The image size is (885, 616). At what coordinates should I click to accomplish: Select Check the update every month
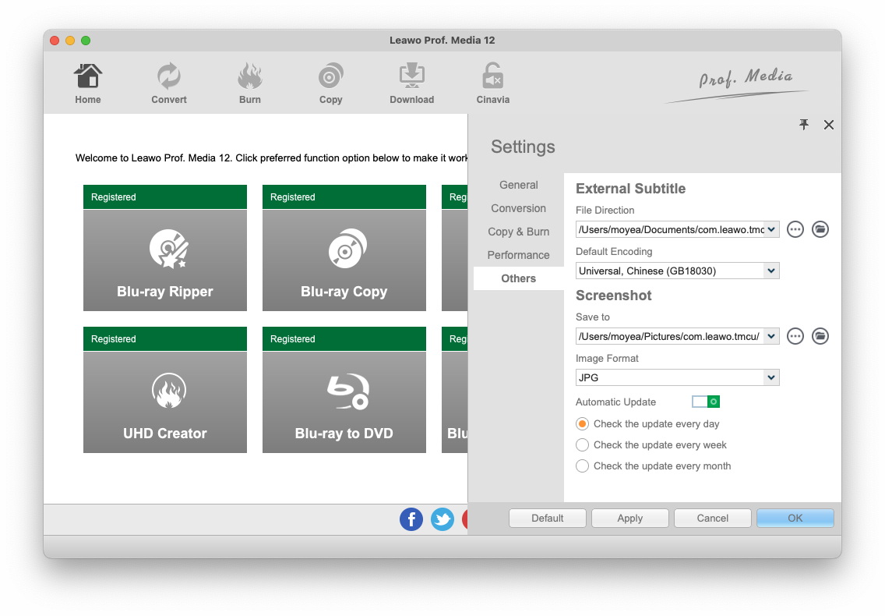coord(583,466)
